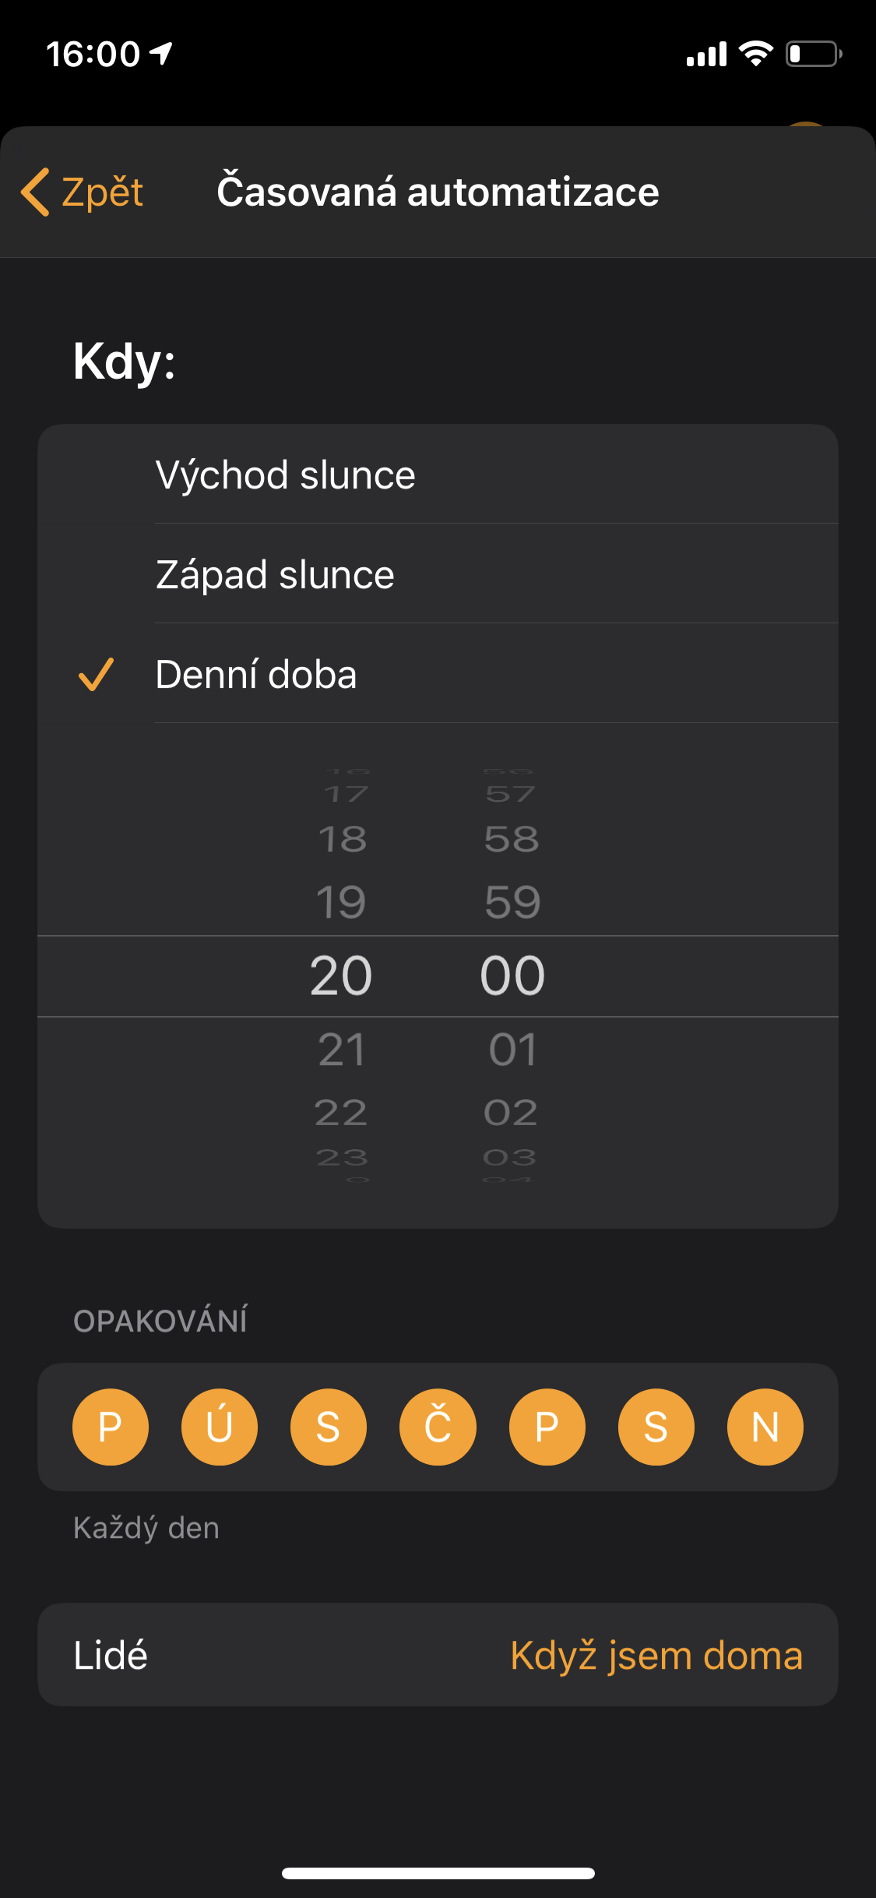Tap the battery indicator icon

813,54
